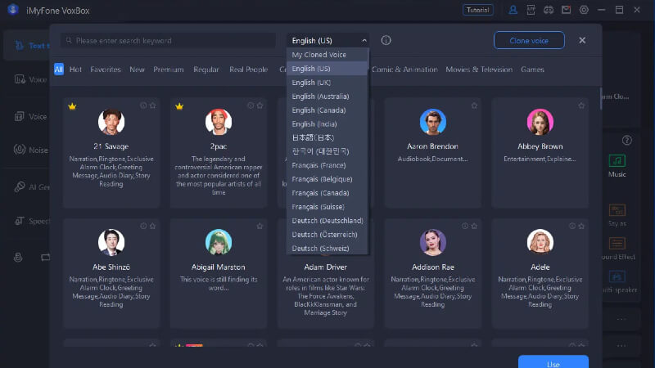
Task: Select My Cloned Voice option
Action: pyautogui.click(x=327, y=55)
